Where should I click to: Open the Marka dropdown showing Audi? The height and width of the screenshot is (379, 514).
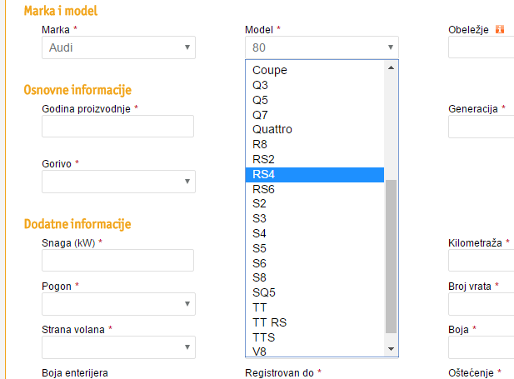tap(118, 47)
